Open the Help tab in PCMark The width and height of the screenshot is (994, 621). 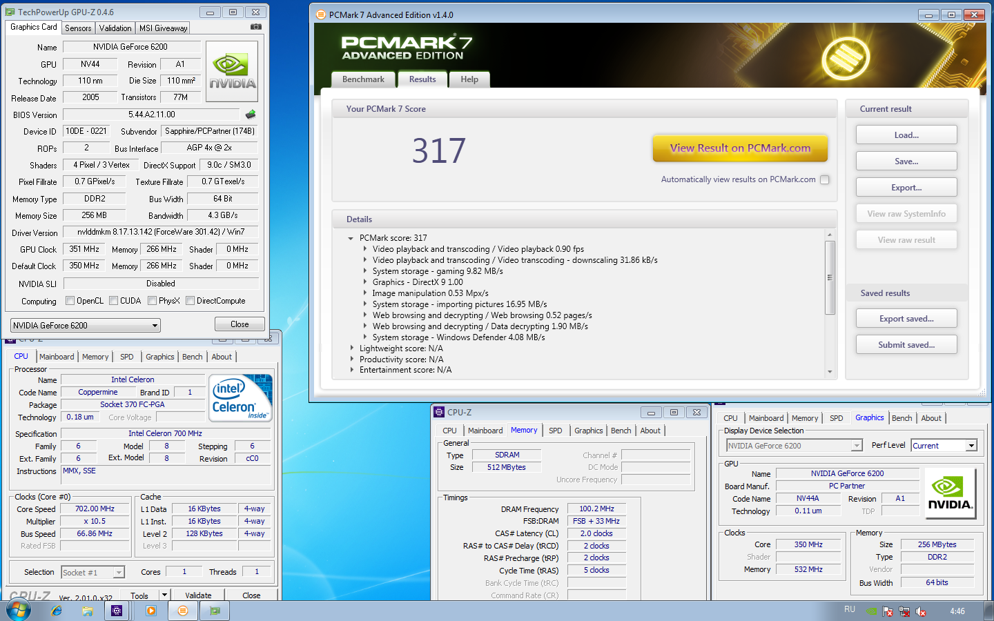click(469, 79)
